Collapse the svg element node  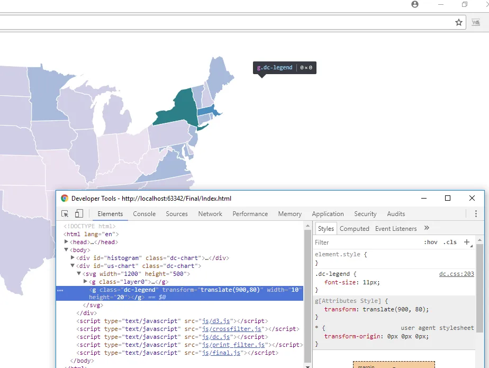point(79,273)
